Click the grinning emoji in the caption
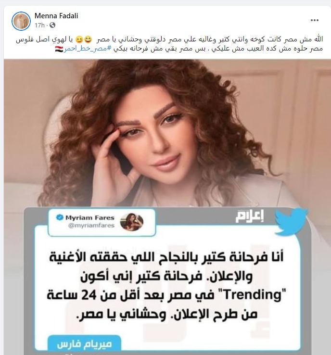Viewport: 331px width, 355px height. click(88, 39)
